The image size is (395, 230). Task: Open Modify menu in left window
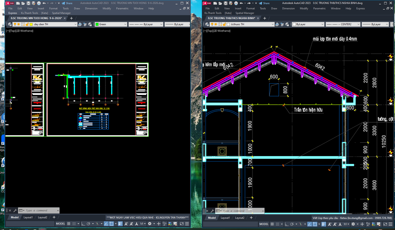[107, 9]
